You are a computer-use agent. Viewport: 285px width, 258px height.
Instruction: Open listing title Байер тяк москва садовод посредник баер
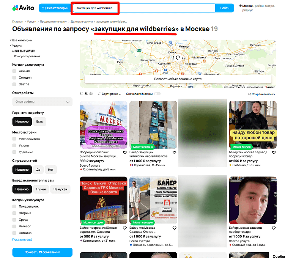248,154
